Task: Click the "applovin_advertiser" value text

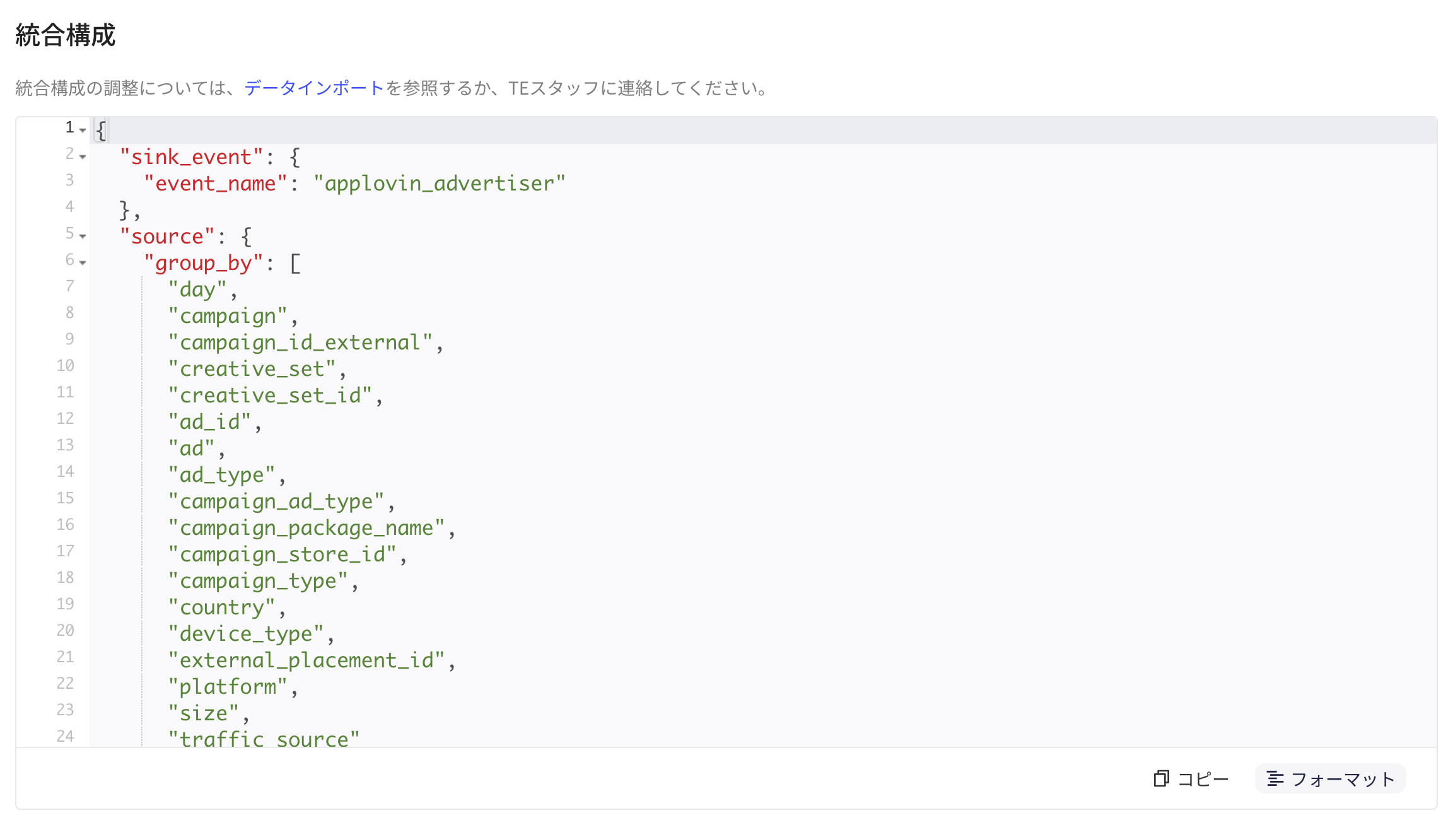Action: pyautogui.click(x=440, y=184)
